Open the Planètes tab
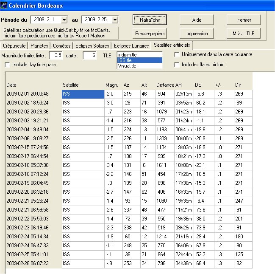 39,46
